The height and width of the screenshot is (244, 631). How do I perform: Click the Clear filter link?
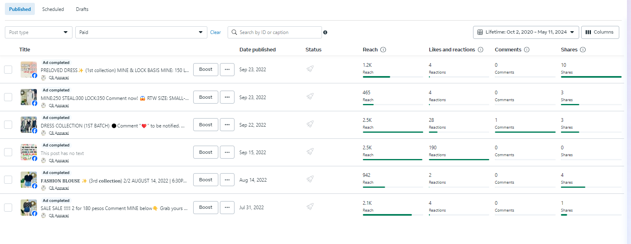[215, 32]
